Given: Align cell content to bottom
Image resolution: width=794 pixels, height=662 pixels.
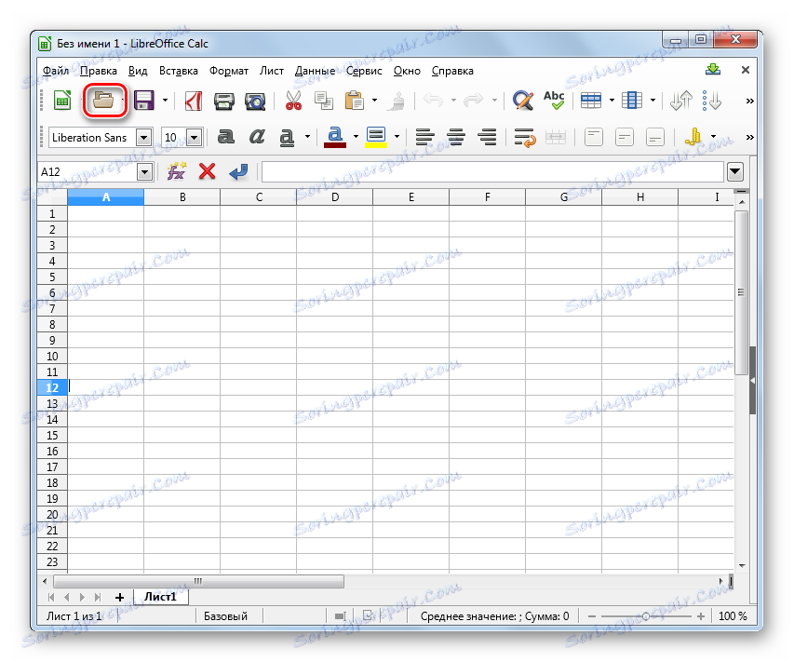Looking at the screenshot, I should click(655, 137).
